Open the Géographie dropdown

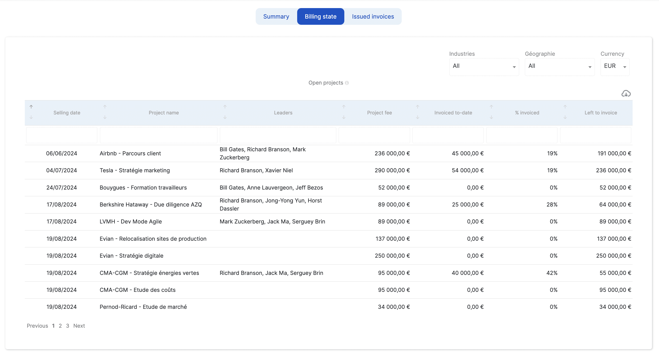coord(559,66)
